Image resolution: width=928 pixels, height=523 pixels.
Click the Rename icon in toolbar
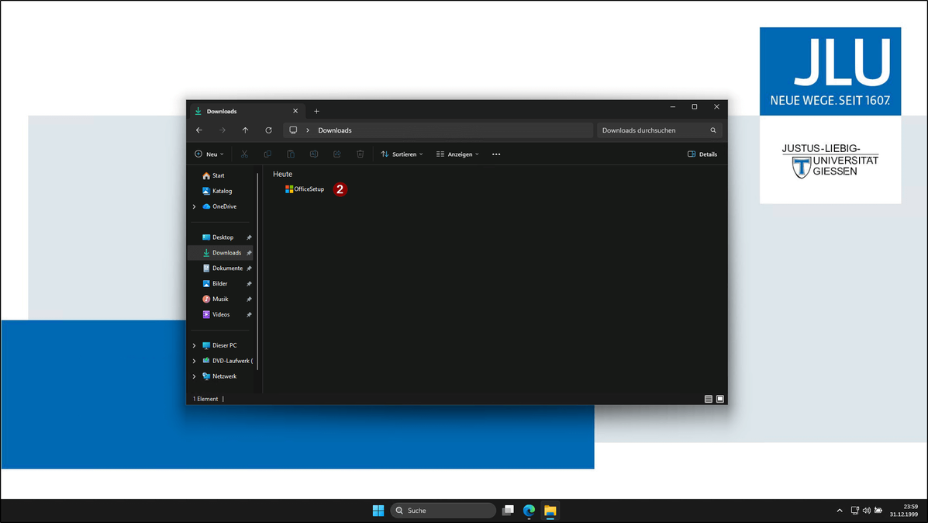click(314, 154)
